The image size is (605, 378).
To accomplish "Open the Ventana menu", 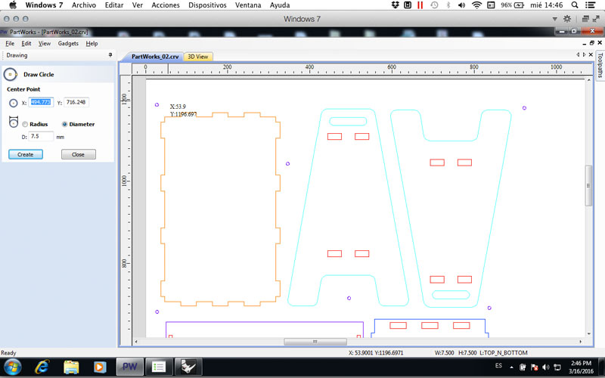I will [248, 5].
